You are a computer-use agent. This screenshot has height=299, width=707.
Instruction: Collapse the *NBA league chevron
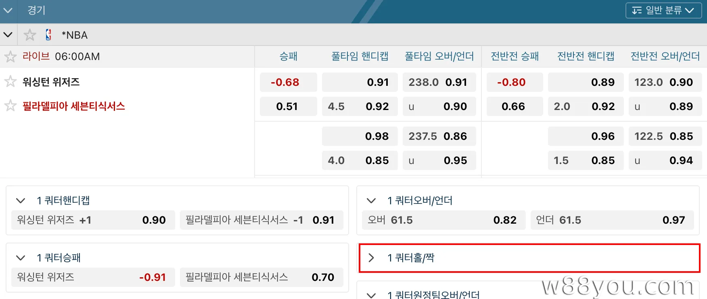(x=8, y=35)
